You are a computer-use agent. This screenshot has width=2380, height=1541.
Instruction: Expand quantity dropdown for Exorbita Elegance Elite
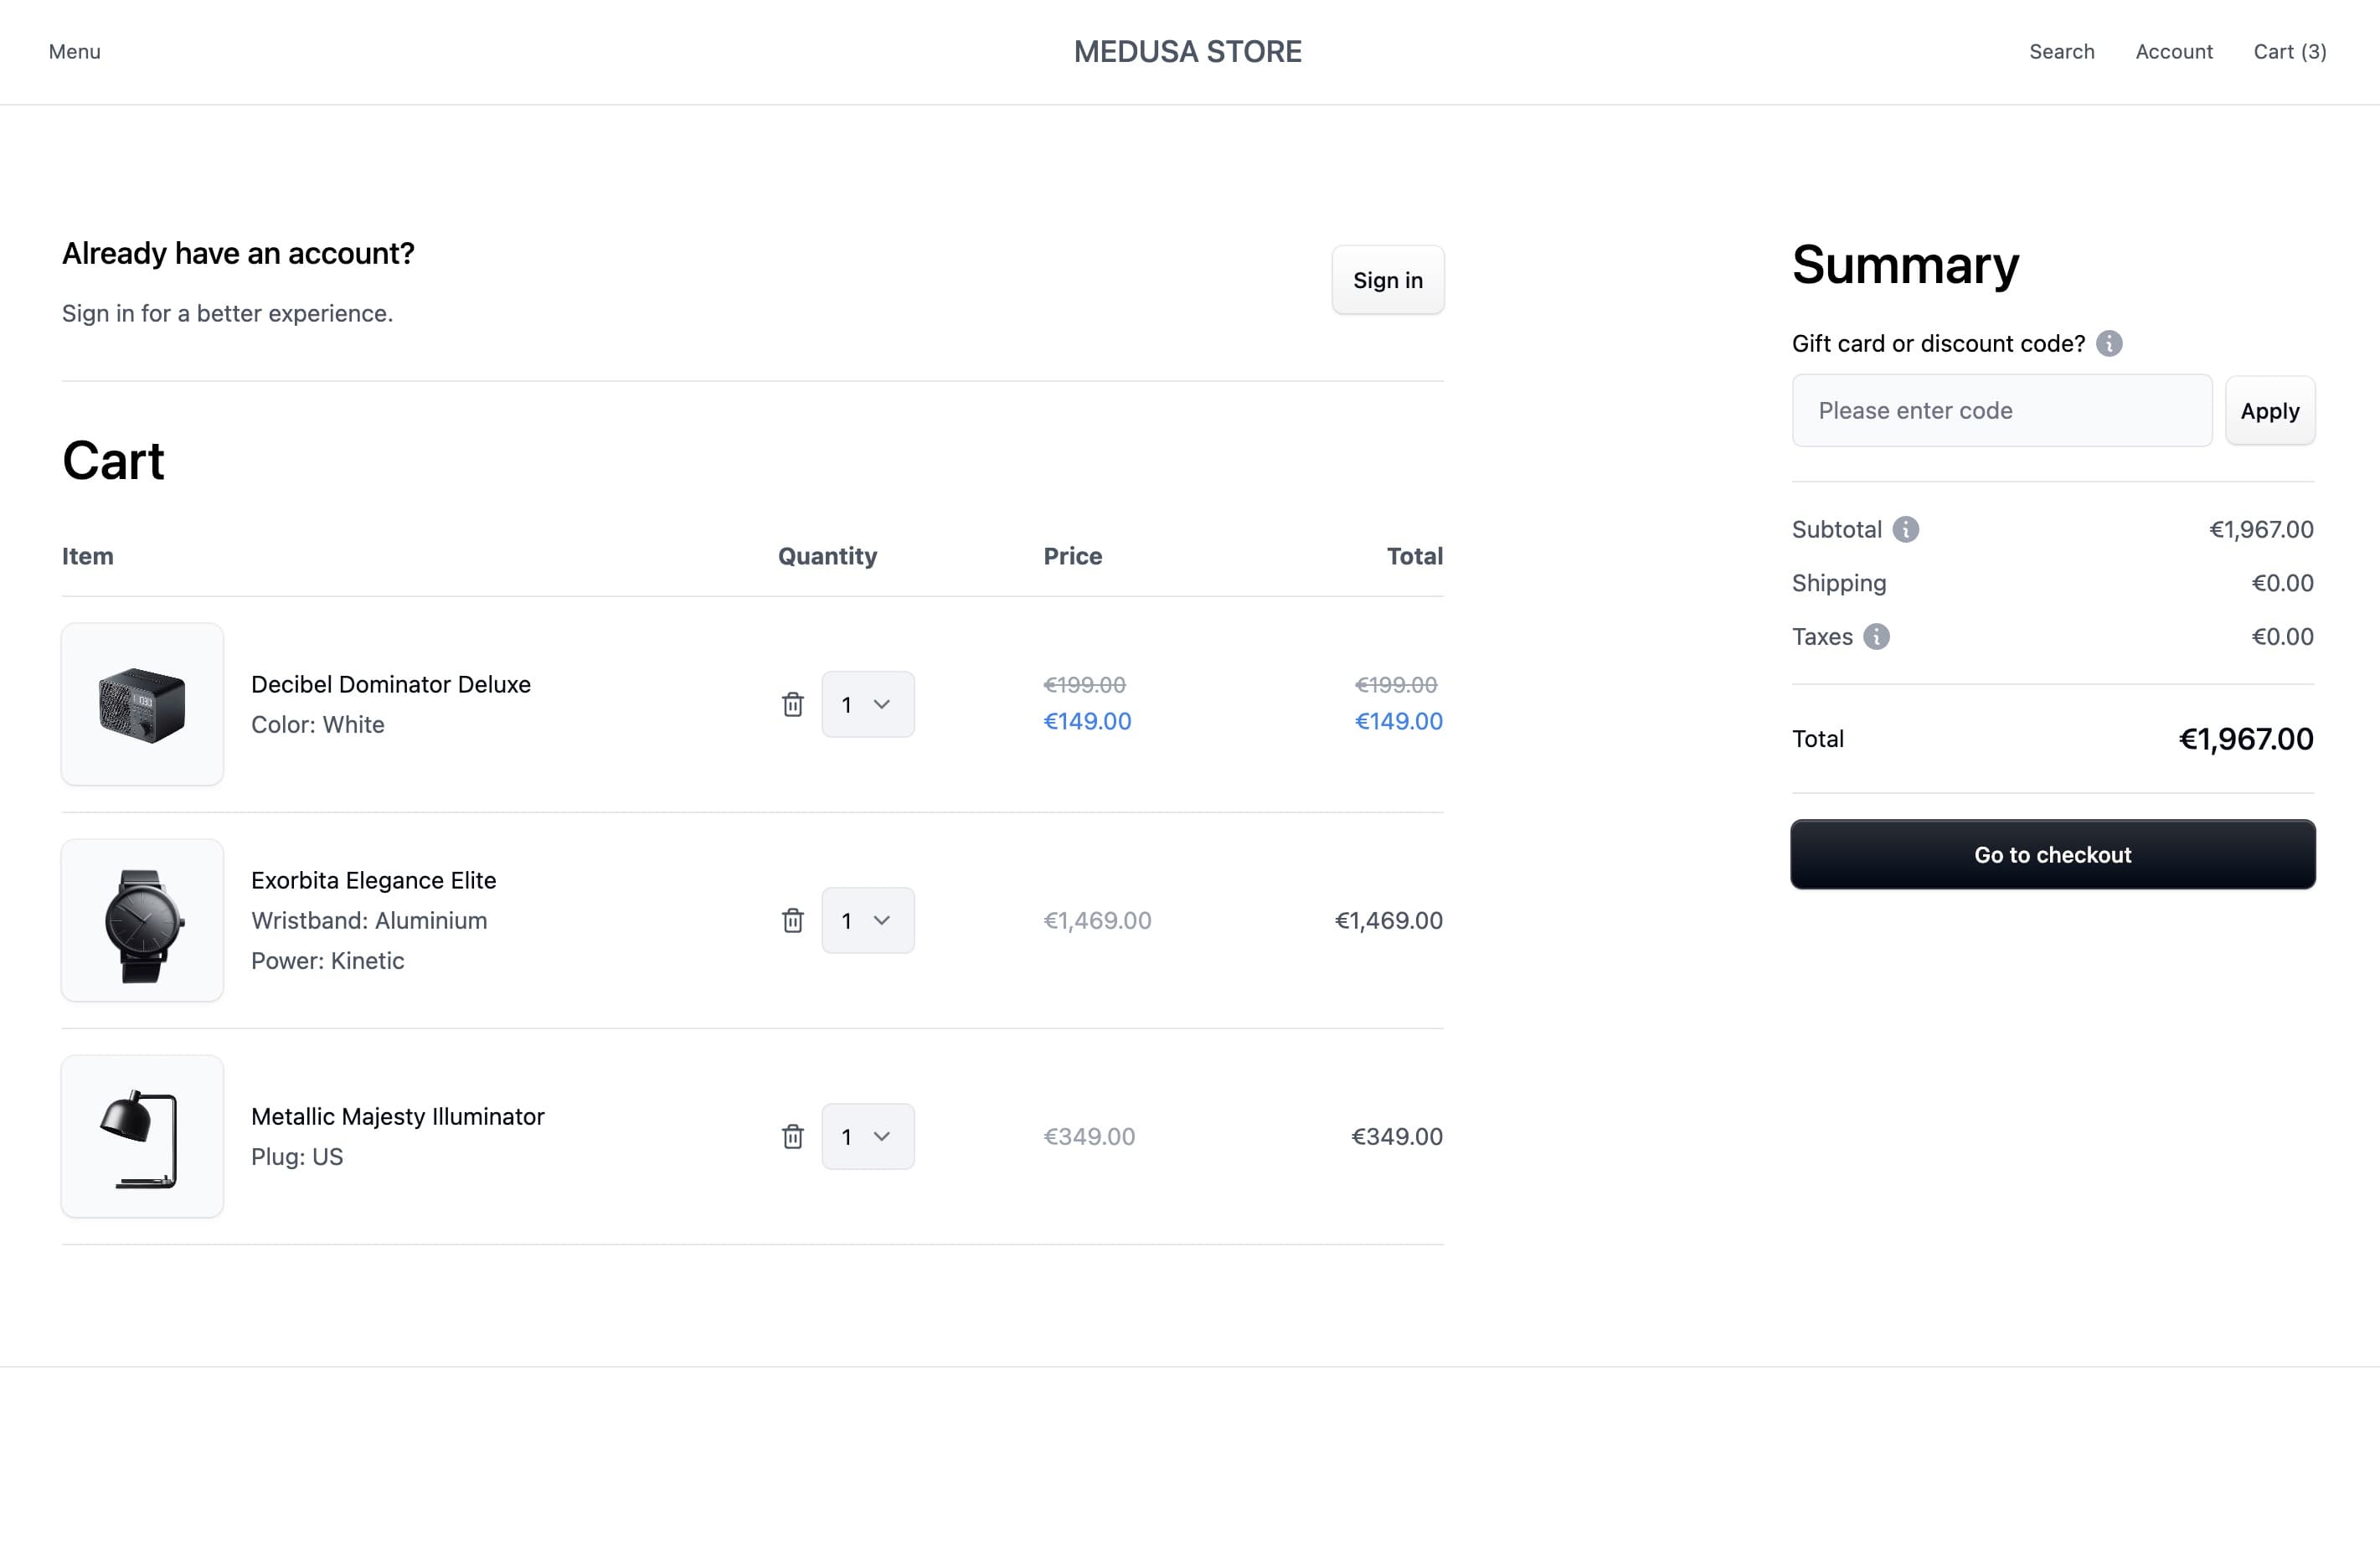tap(868, 920)
